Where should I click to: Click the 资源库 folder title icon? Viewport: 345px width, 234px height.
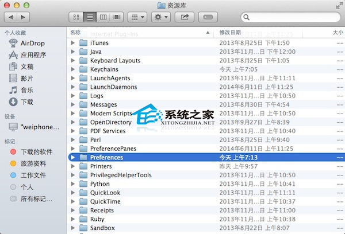pyautogui.click(x=162, y=5)
